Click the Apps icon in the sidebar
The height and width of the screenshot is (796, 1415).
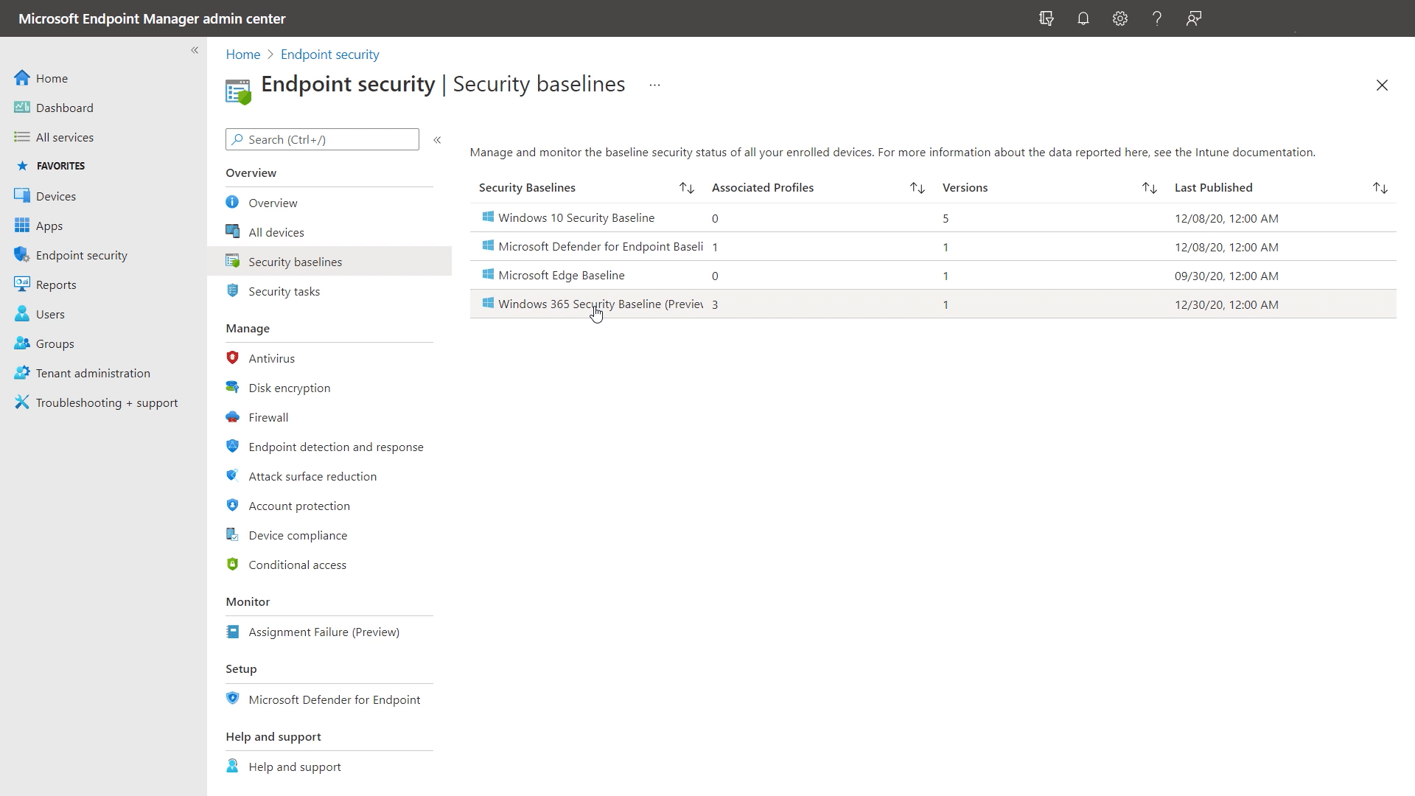(21, 226)
